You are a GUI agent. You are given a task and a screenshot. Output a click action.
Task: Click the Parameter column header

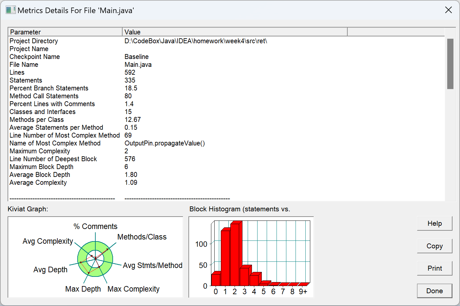coord(65,32)
